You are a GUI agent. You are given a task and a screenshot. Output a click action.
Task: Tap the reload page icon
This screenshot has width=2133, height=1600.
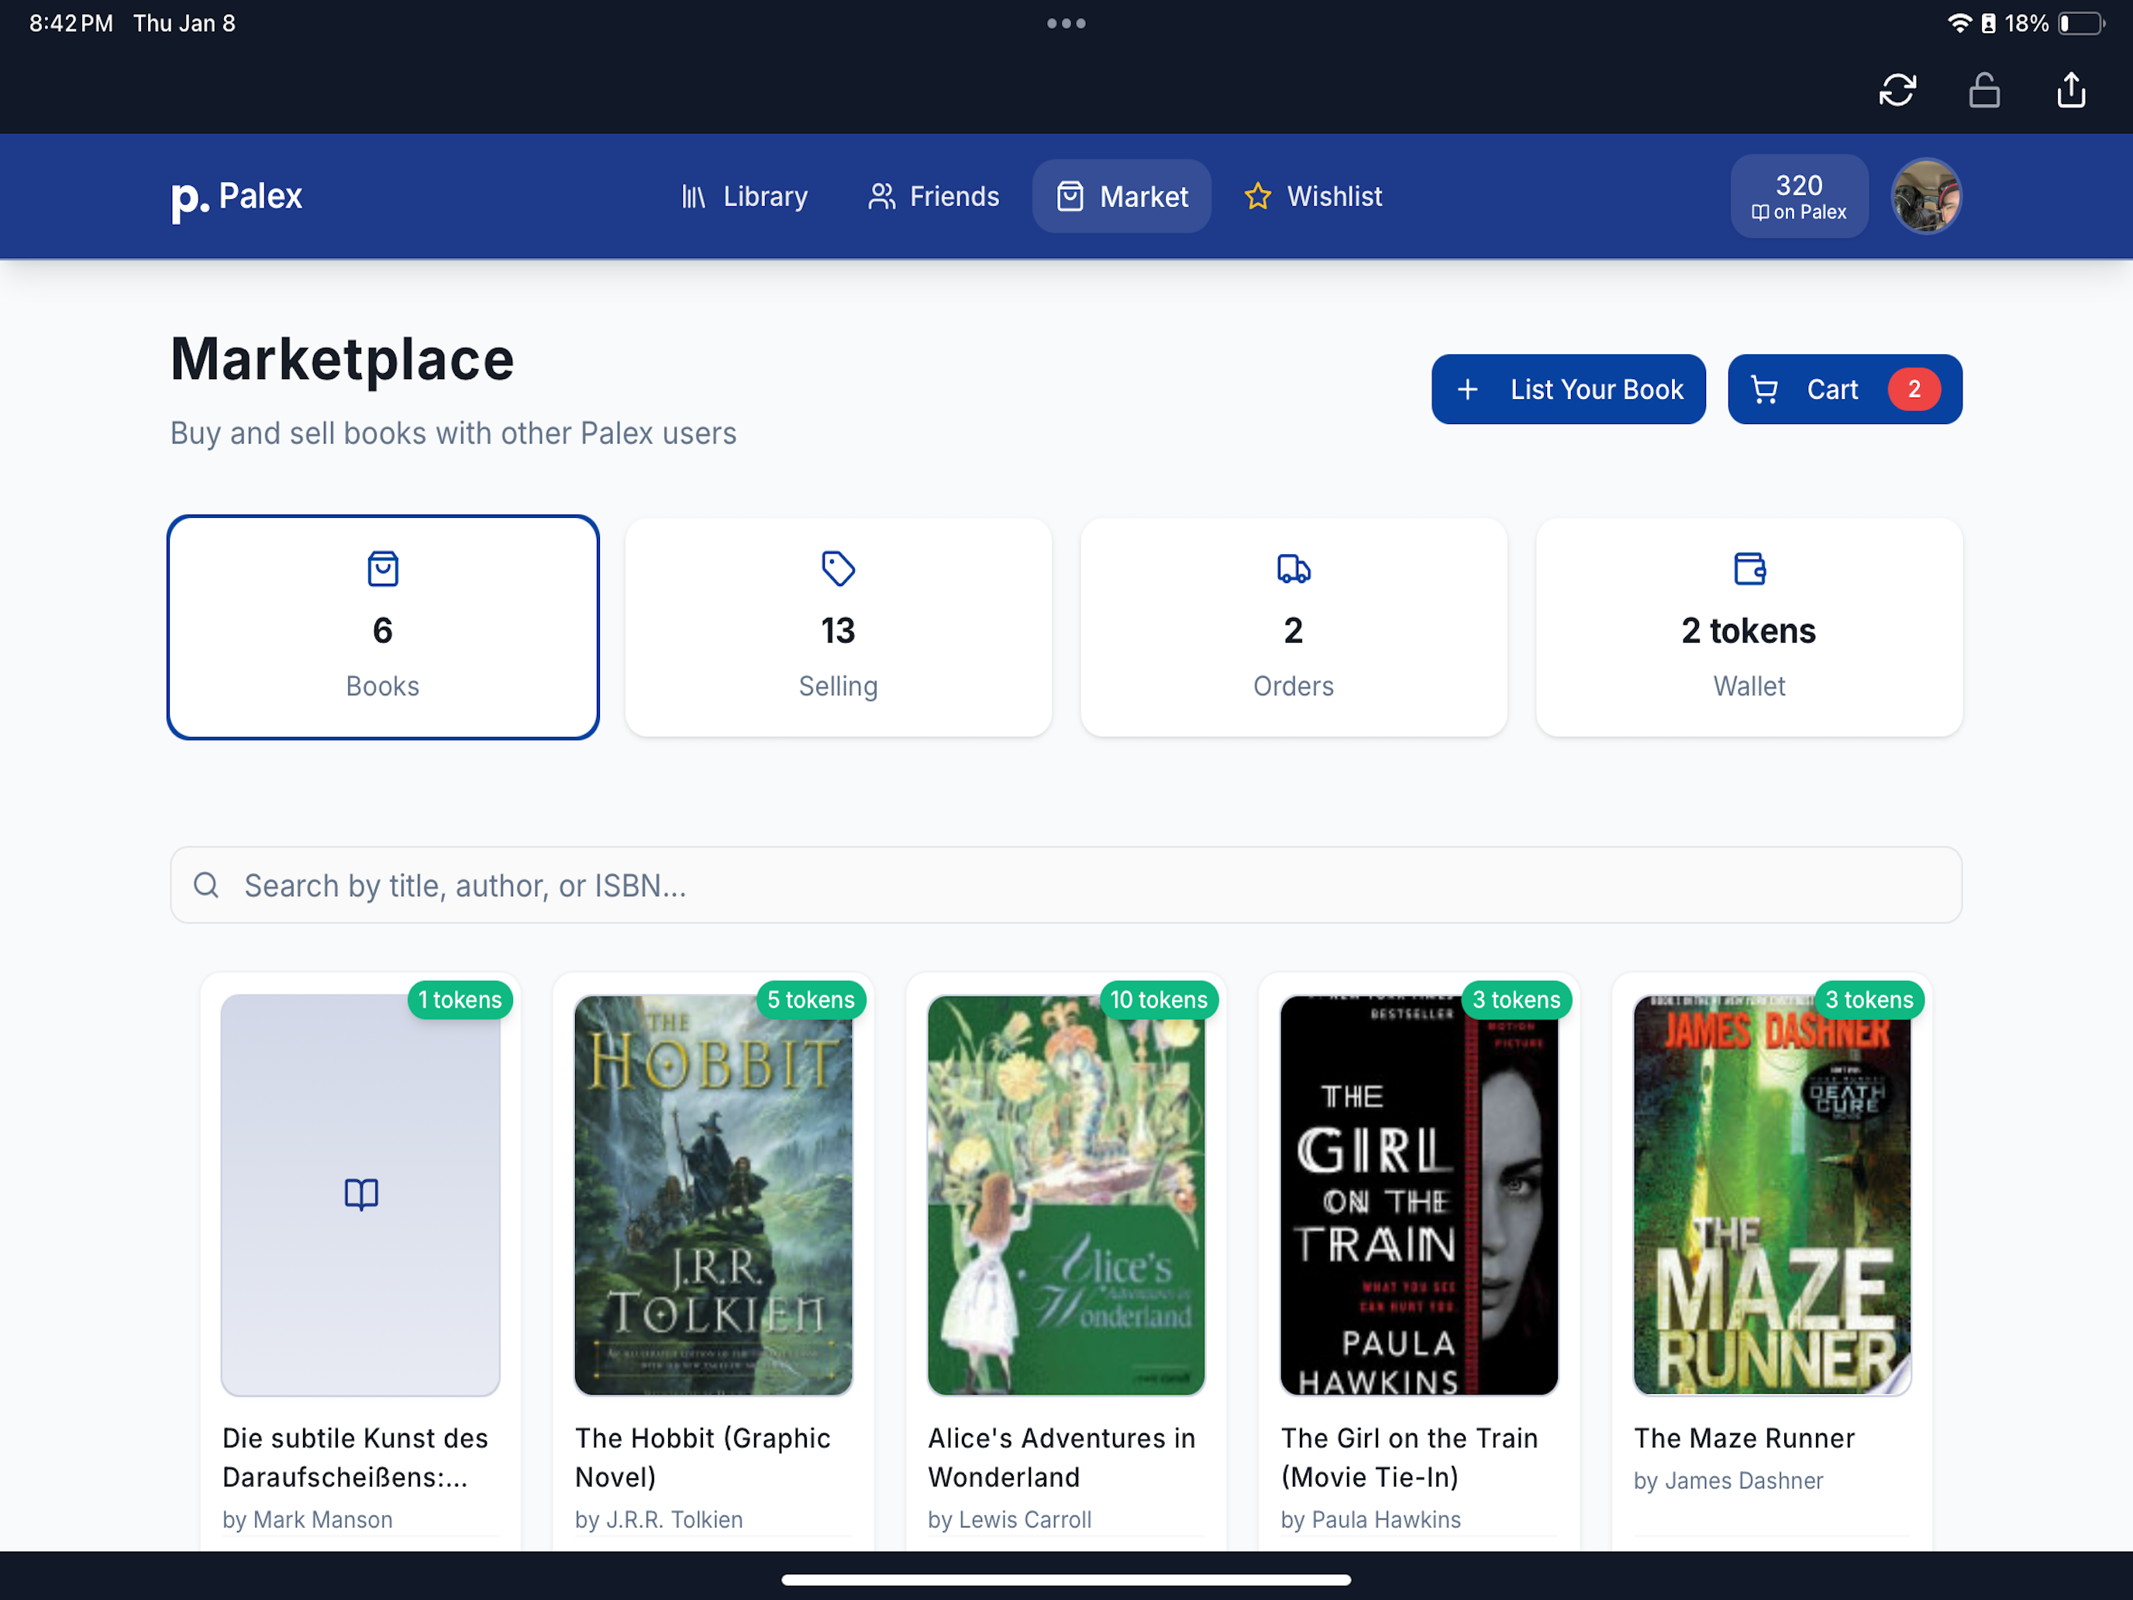click(x=1897, y=91)
